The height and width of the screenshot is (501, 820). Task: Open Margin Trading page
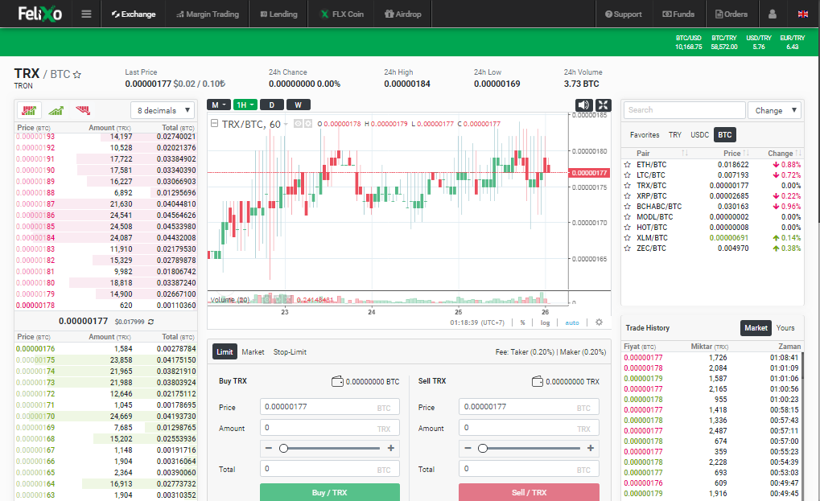(208, 14)
